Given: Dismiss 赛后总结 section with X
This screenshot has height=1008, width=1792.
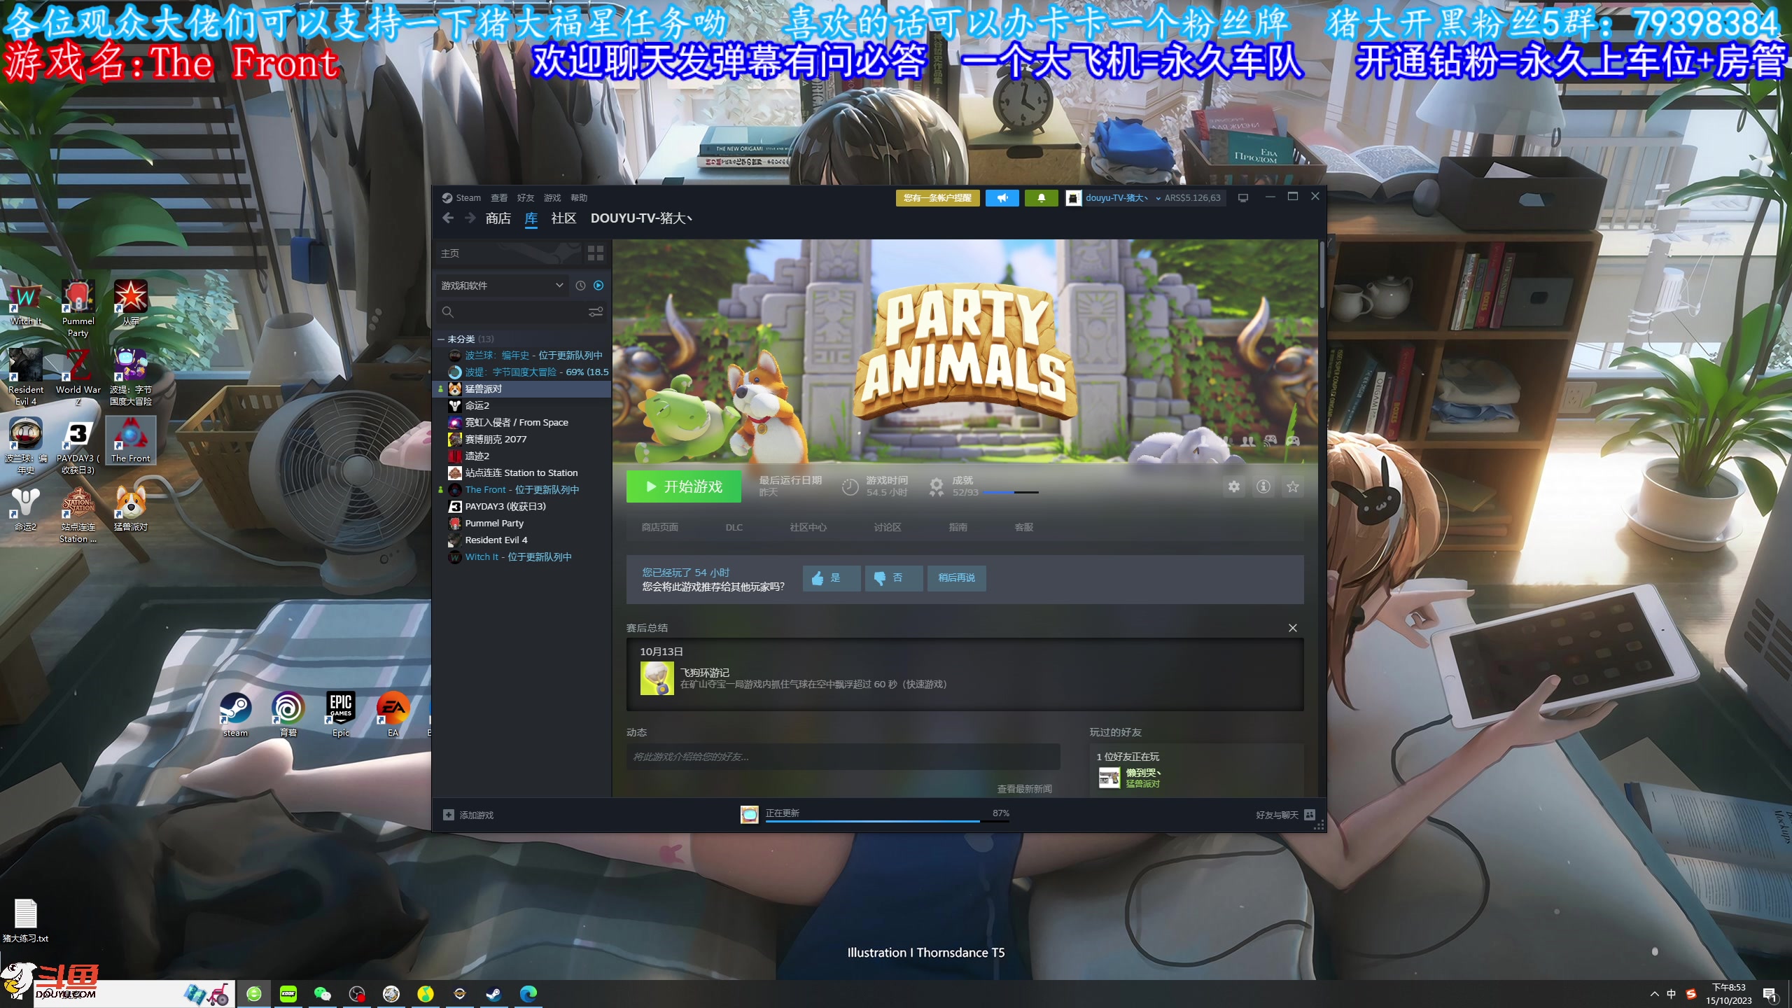Looking at the screenshot, I should coord(1293,628).
